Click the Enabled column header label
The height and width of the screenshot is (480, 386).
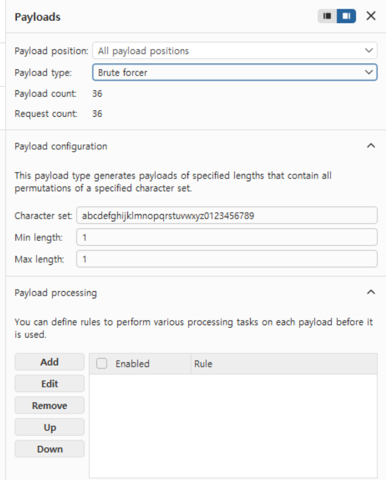[132, 364]
